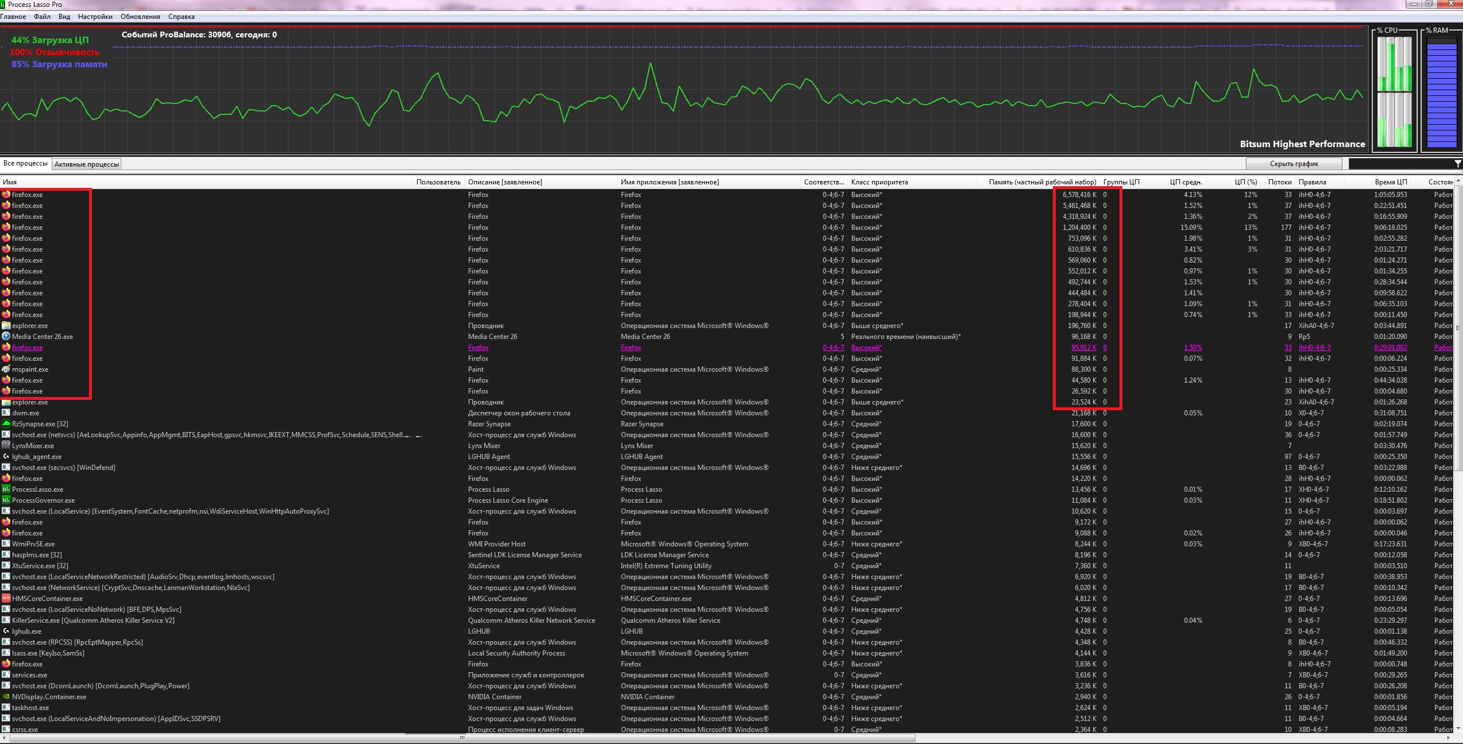Viewport: 1463px width, 744px height.
Task: Click the % RAM usage meter
Action: coord(1442,91)
